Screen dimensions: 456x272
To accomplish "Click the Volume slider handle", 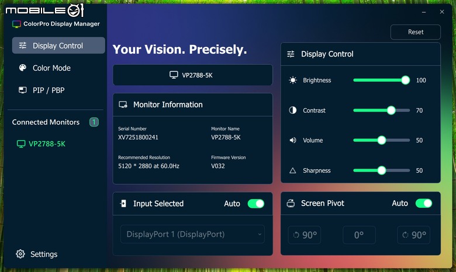I will (x=382, y=140).
